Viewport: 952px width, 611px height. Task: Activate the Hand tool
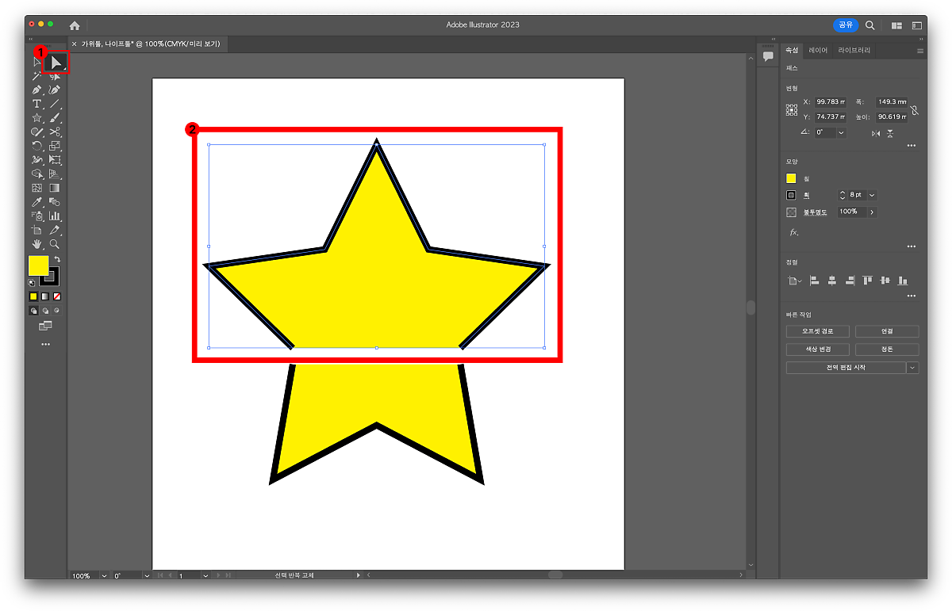[x=36, y=244]
